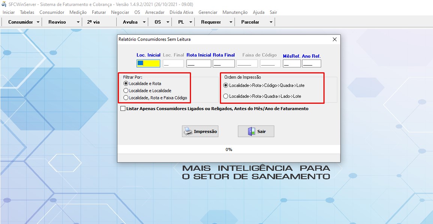The width and height of the screenshot is (433, 224).
Task: Open the Faturar menu
Action: 99,12
